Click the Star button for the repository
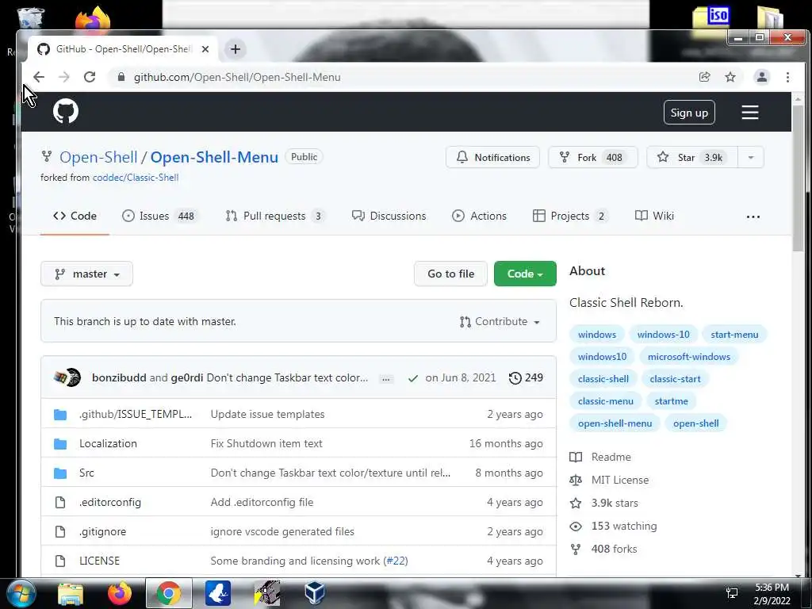This screenshot has height=609, width=812. [693, 158]
